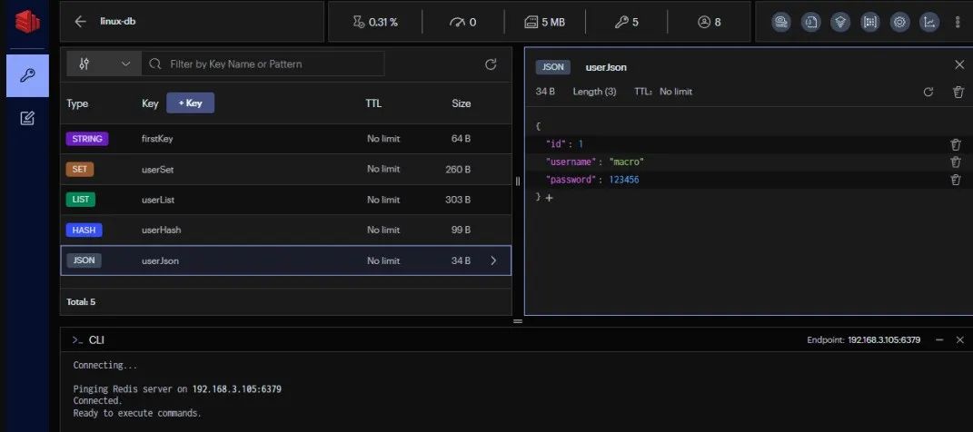Go back with the arrow beside linux-db

tap(80, 22)
